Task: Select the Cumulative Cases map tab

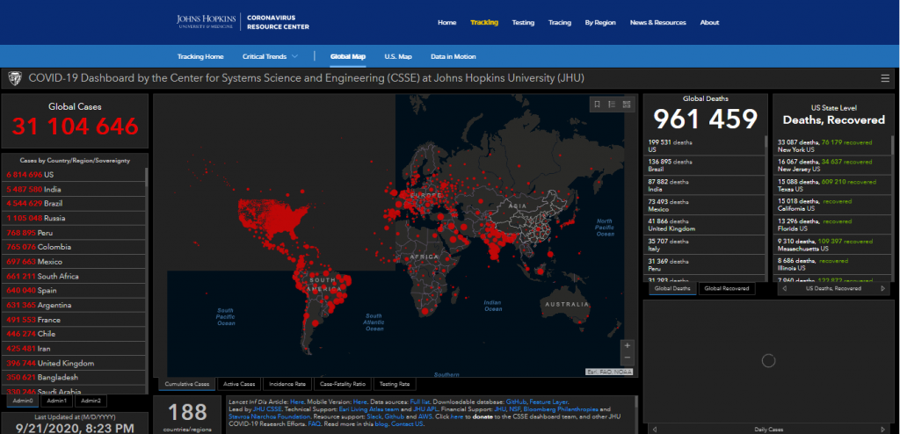Action: pos(188,384)
